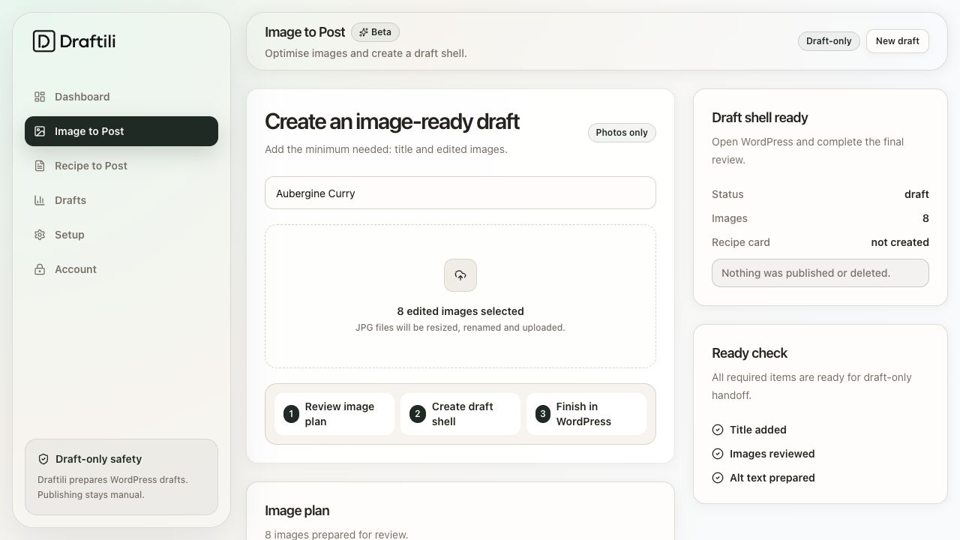960x540 pixels.
Task: Click "Optimise images and create a draft shell" subtitle
Action: click(366, 53)
